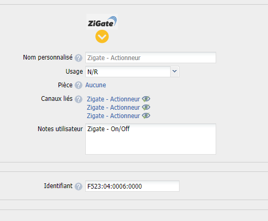Open the Usage dropdown arrow

pos(175,72)
